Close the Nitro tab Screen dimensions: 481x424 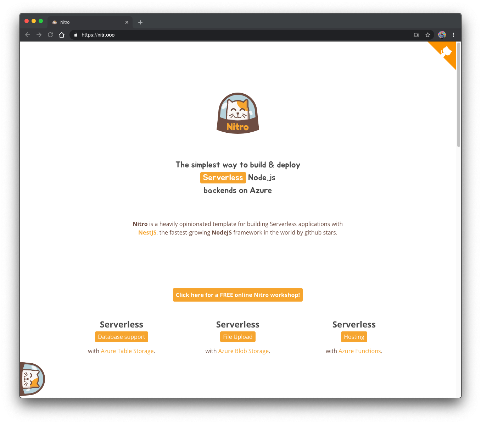point(127,22)
